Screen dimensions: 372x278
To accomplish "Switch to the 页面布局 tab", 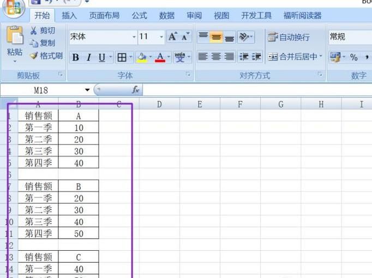I will [104, 16].
